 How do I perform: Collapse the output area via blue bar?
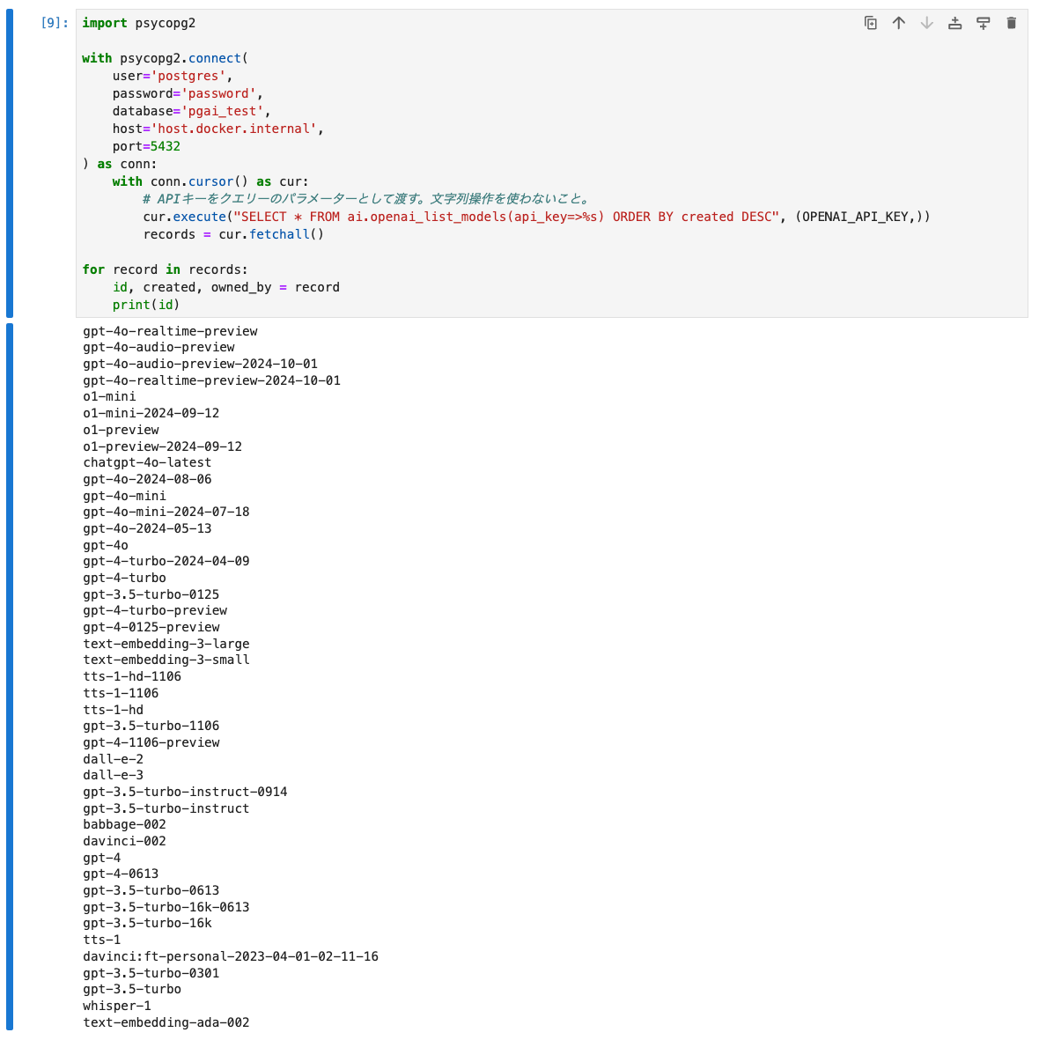(x=10, y=676)
